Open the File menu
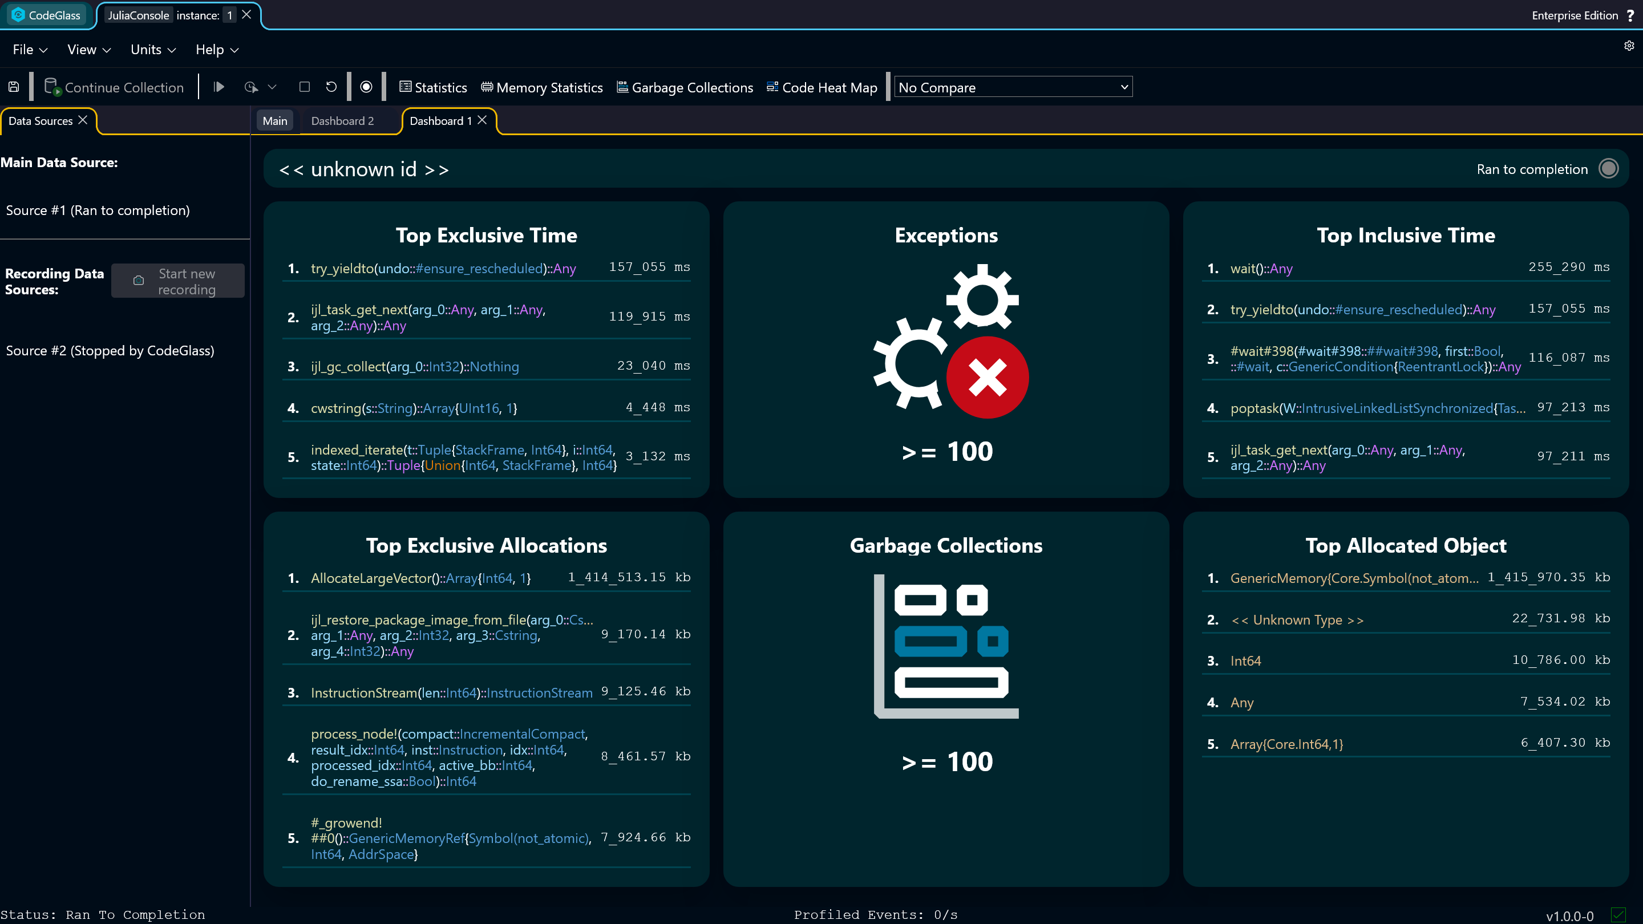The width and height of the screenshot is (1643, 924). [x=30, y=50]
